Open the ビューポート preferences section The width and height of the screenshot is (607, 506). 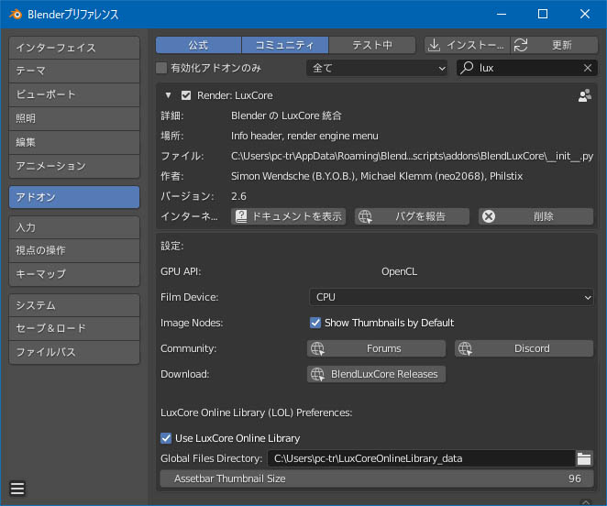[x=74, y=94]
